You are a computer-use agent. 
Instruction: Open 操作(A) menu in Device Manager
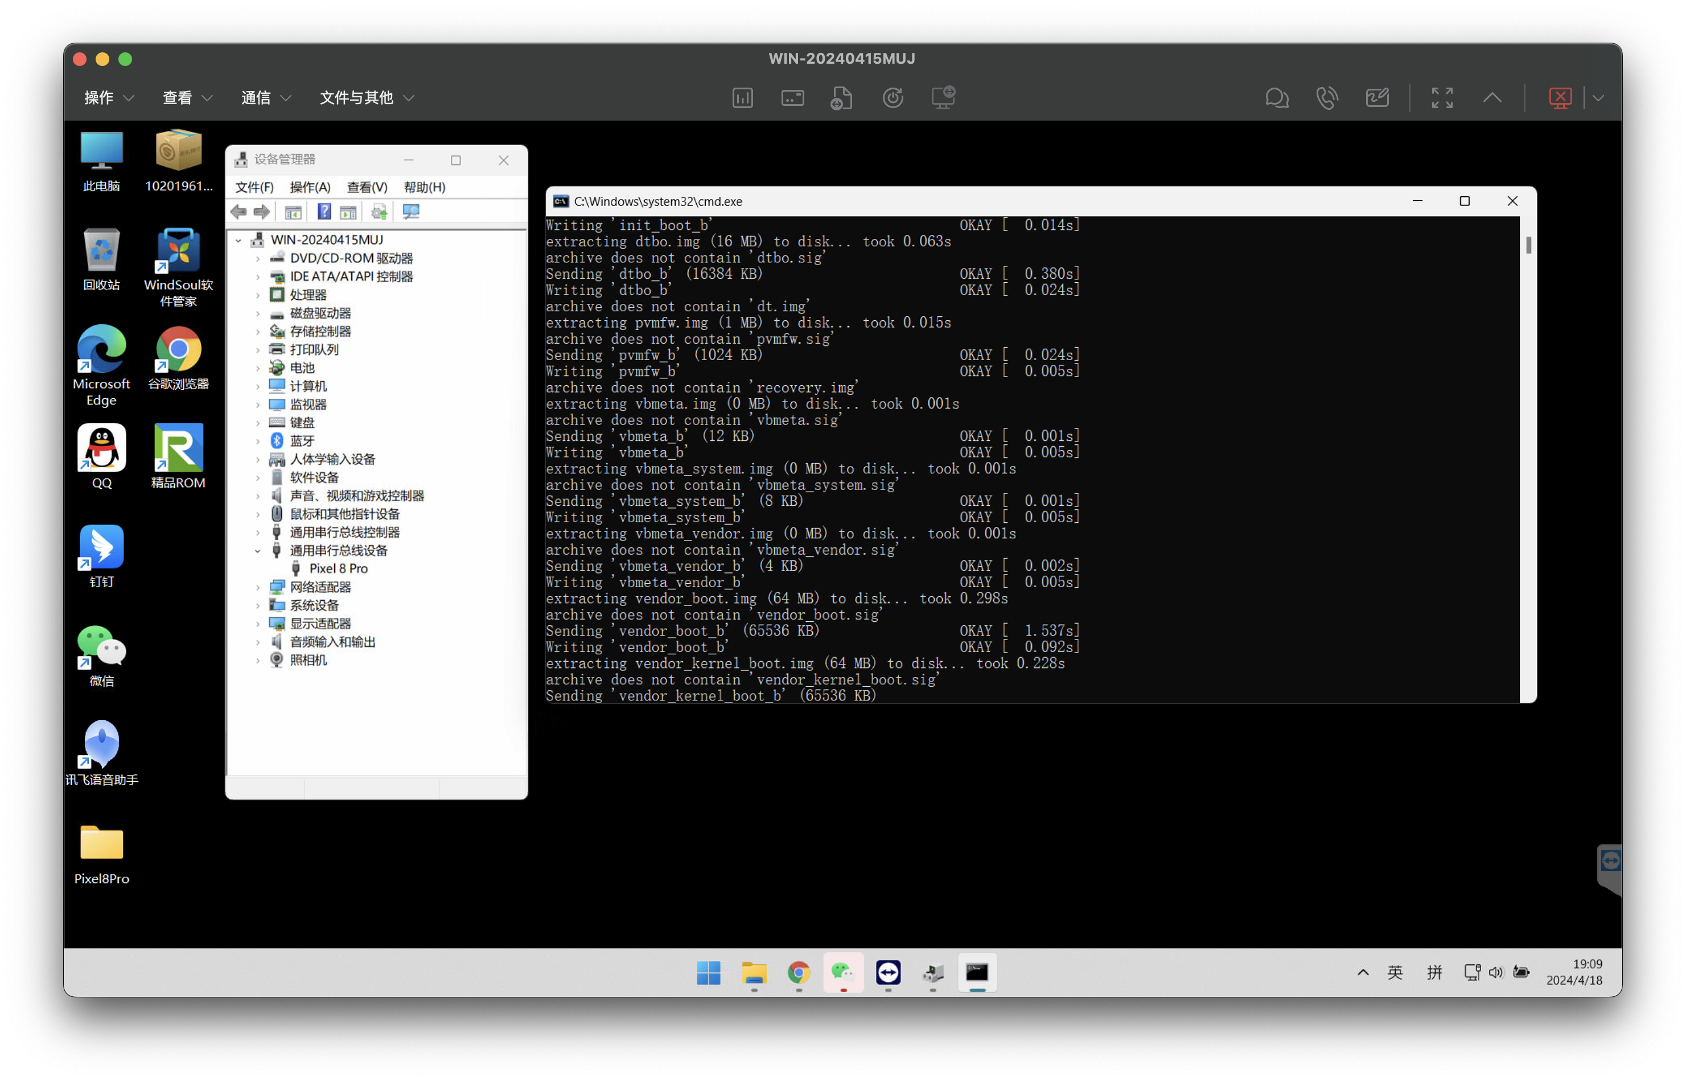[310, 187]
